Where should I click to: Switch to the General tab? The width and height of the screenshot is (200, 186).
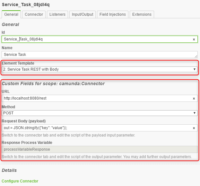pyautogui.click(x=11, y=14)
